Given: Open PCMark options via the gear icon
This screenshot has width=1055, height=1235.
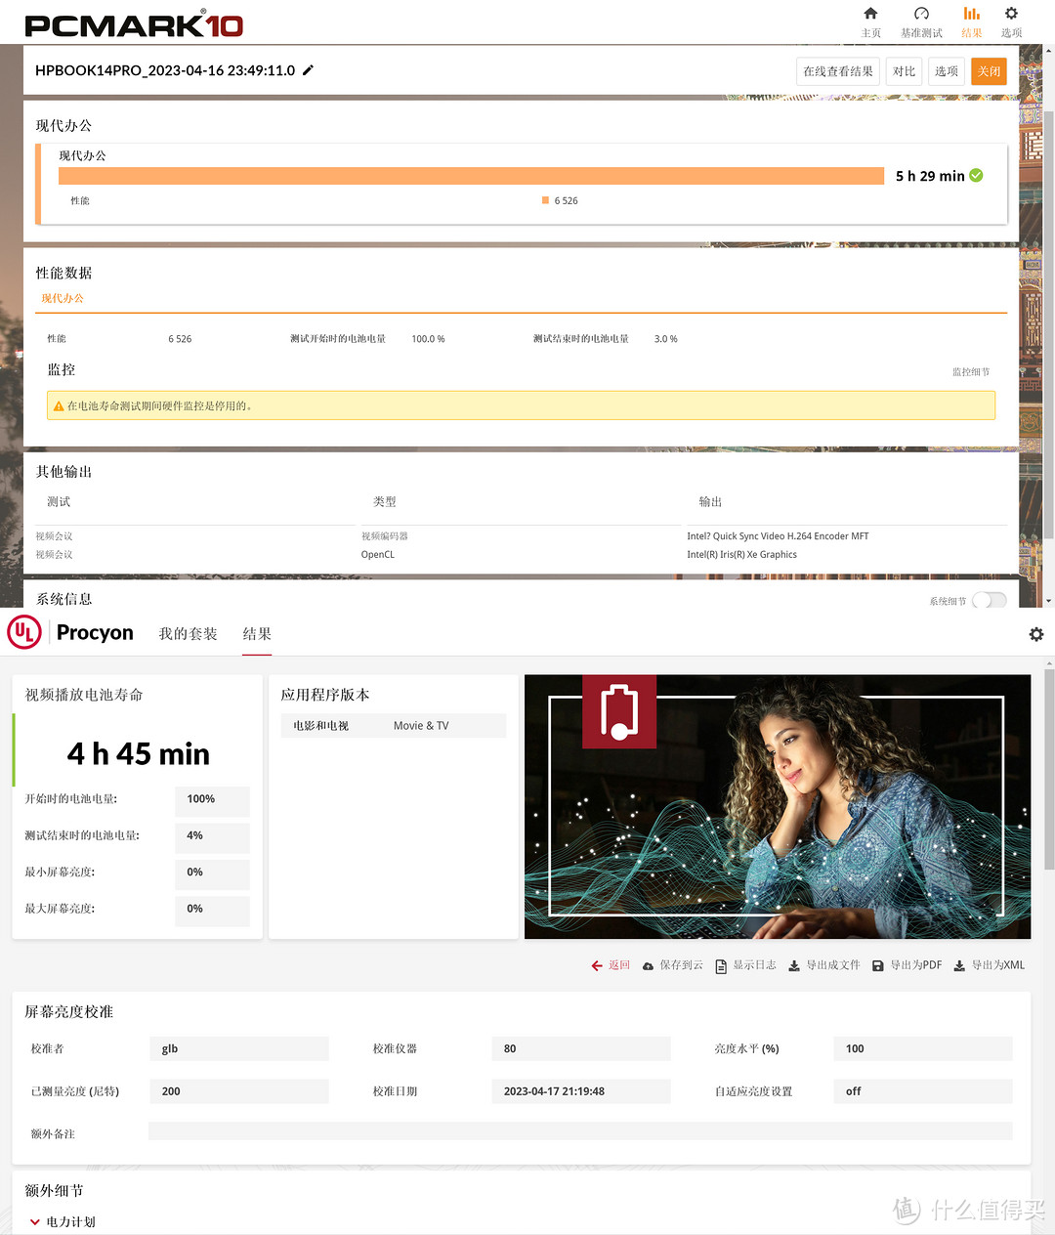Looking at the screenshot, I should [x=1010, y=15].
